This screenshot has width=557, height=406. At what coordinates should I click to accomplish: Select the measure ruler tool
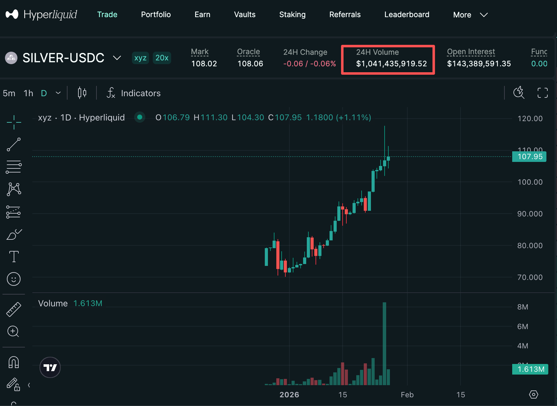(x=14, y=309)
